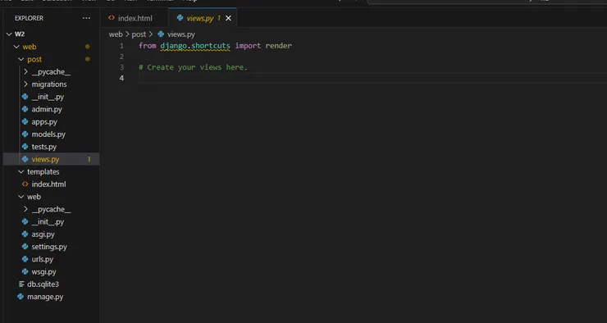This screenshot has width=607, height=323.
Task: Click the views.py breadcrumb segment
Action: pyautogui.click(x=181, y=34)
